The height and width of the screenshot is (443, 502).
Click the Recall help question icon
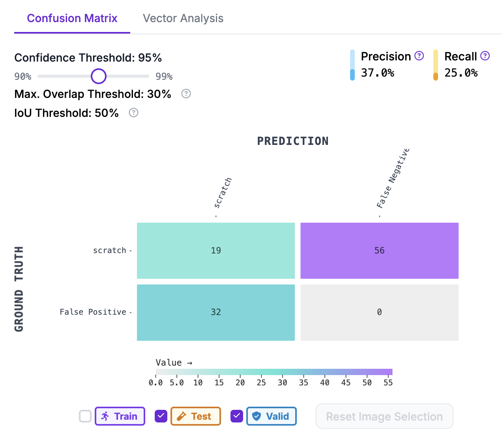click(485, 56)
